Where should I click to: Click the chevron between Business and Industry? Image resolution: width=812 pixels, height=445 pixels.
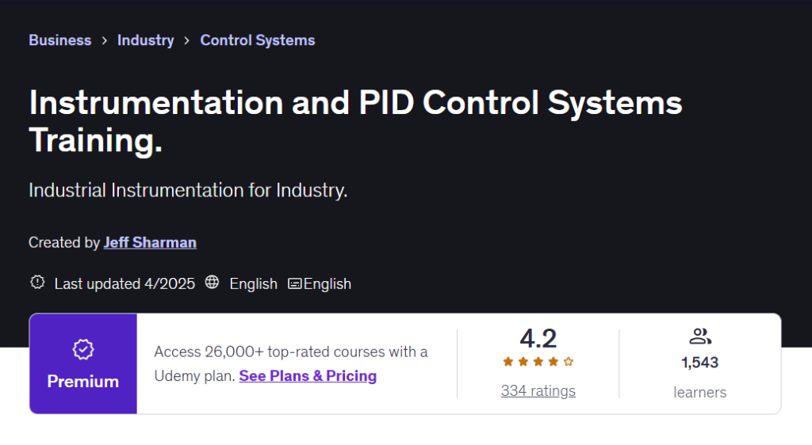[x=105, y=40]
